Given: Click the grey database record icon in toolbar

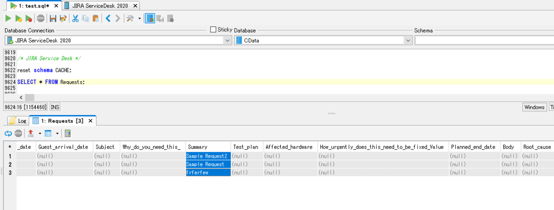Looking at the screenshot, I should click(x=170, y=18).
